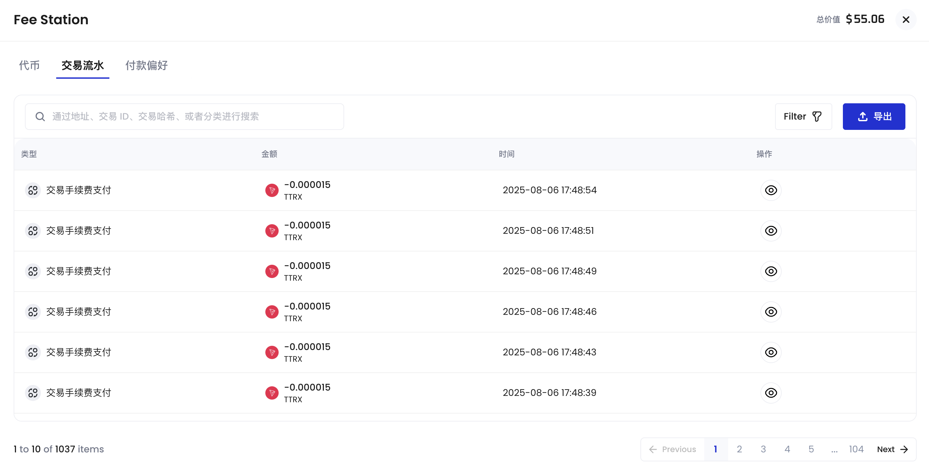View details of 17:48:51 transaction
The height and width of the screenshot is (474, 929).
pos(771,231)
